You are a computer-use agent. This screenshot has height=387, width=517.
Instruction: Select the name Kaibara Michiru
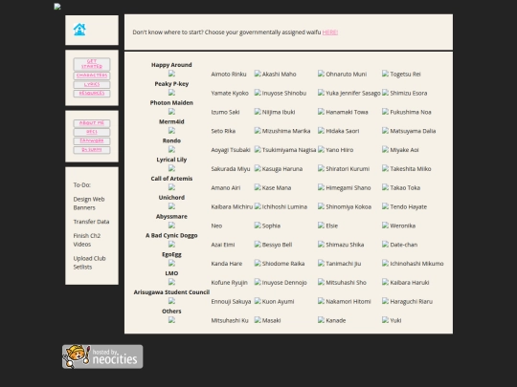[232, 206]
